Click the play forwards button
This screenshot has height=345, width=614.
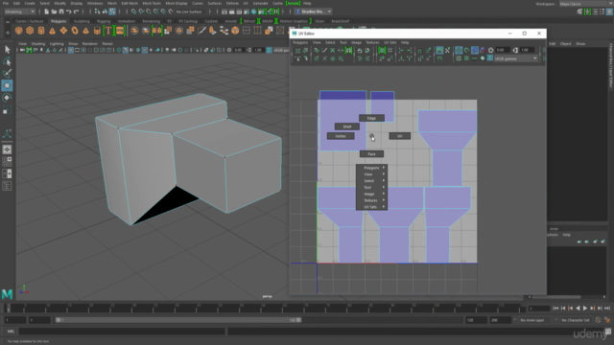(x=585, y=309)
